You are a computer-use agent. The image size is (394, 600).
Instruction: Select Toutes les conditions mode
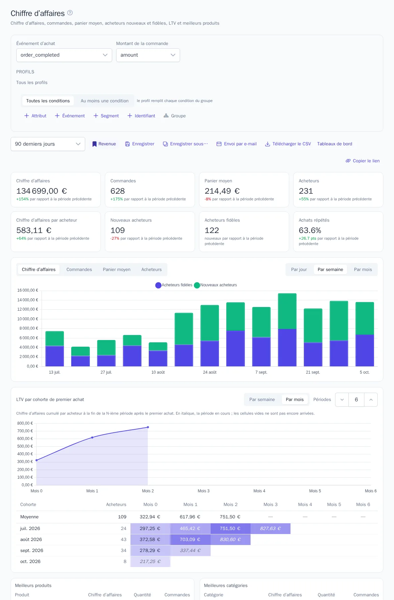48,101
